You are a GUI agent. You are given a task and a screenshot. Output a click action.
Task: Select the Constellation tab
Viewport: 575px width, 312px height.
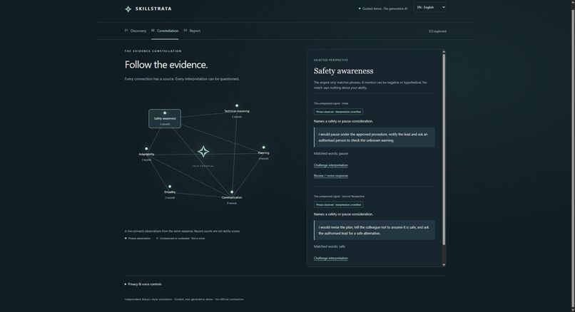165,31
